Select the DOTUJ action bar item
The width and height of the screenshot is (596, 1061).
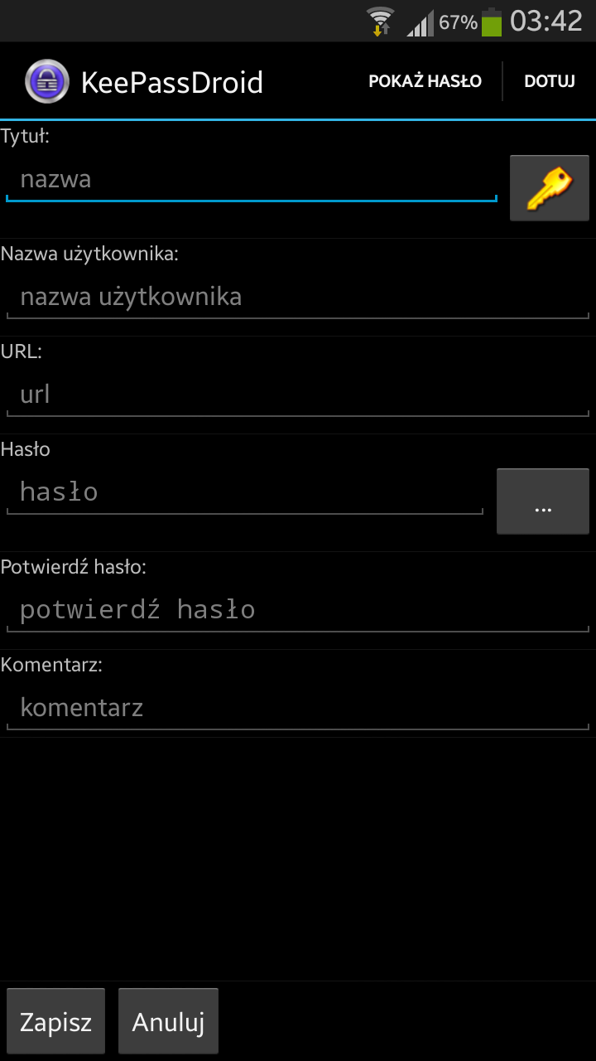coord(550,81)
